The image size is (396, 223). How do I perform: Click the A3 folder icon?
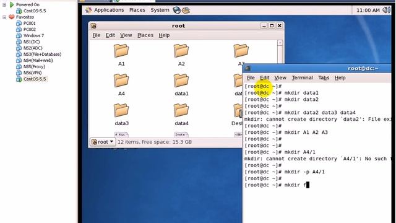[x=241, y=51]
